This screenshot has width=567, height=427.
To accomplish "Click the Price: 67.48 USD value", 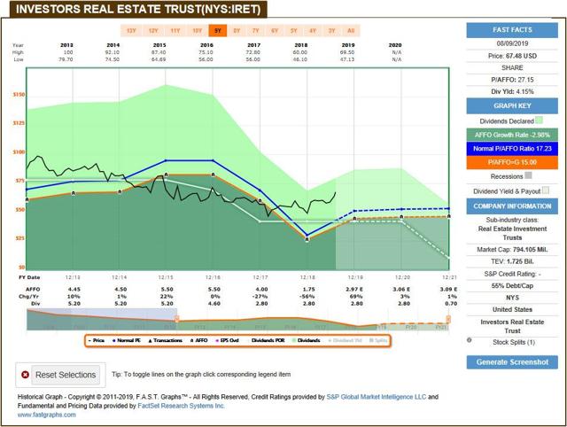I will coord(512,56).
